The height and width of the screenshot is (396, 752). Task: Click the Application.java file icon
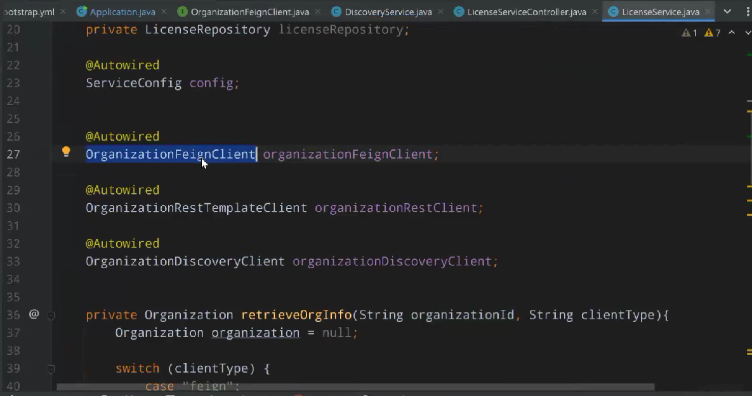[81, 11]
